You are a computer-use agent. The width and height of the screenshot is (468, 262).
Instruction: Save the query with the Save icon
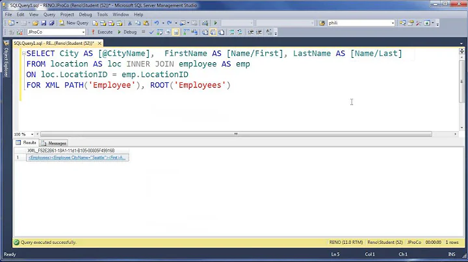click(x=44, y=23)
